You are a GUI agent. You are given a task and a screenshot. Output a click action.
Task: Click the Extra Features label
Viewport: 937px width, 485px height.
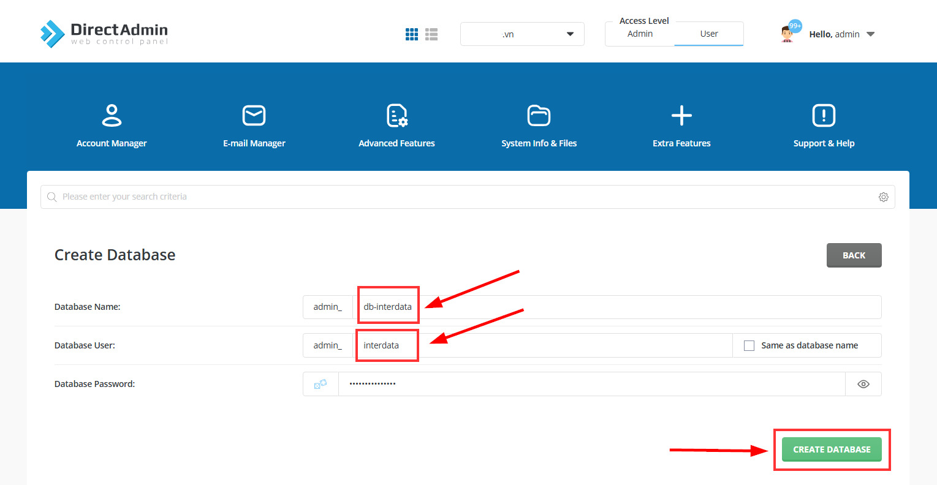point(681,143)
